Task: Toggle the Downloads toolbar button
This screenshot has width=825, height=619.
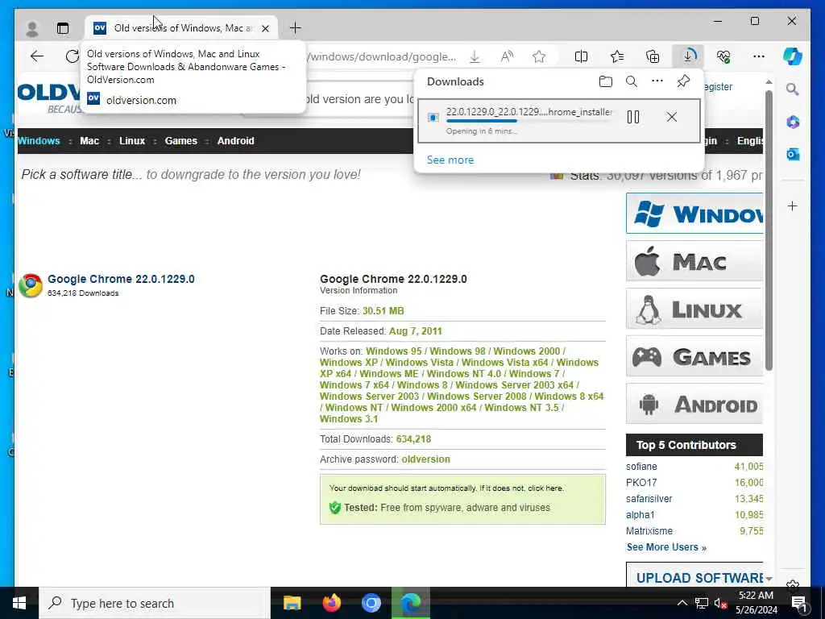Action: [688, 56]
